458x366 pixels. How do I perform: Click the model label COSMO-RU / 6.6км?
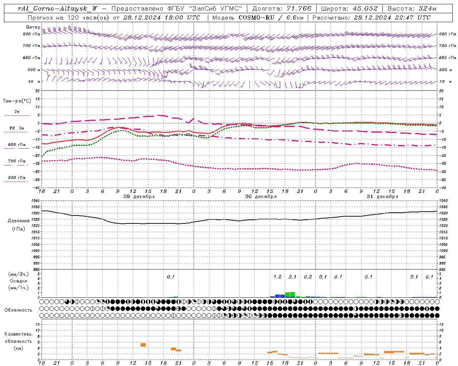(271, 18)
